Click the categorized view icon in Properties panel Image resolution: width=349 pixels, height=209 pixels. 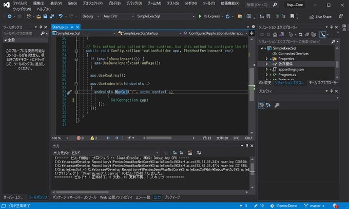262,105
